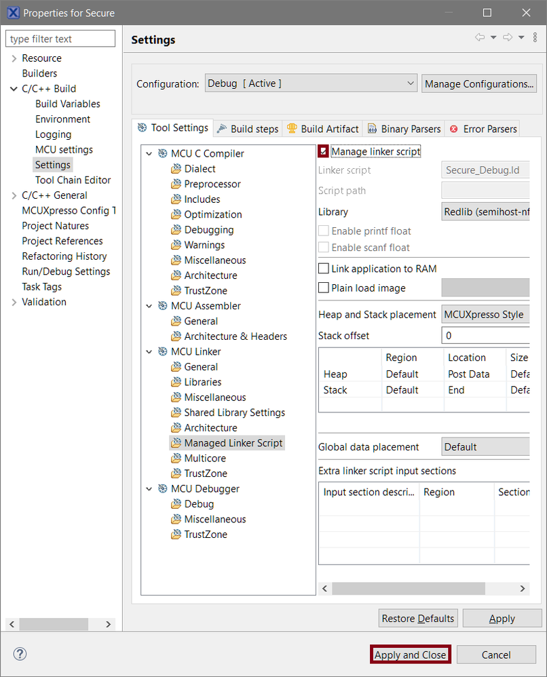Click the Error Parsers tab icon
547x677 pixels.
point(454,129)
